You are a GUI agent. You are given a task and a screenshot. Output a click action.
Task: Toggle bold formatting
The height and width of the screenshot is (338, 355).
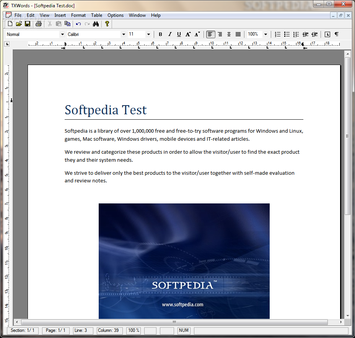point(160,34)
